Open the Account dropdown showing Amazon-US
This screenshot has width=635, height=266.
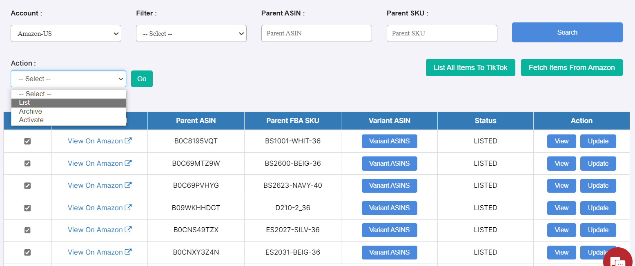coord(66,33)
